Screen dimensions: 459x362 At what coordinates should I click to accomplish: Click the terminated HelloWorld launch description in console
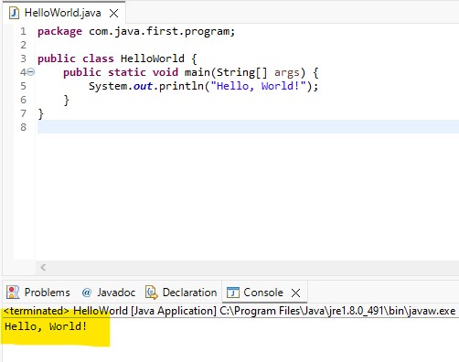[229, 311]
